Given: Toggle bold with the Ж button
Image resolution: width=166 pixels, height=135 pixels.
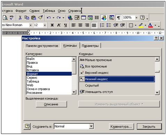Looking at the screenshot, I should tap(52, 25).
